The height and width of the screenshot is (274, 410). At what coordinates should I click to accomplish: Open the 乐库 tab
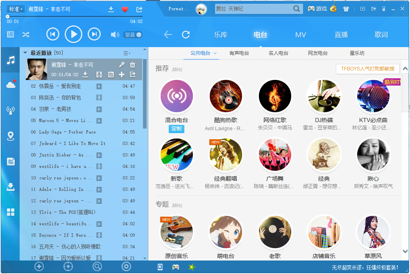221,35
